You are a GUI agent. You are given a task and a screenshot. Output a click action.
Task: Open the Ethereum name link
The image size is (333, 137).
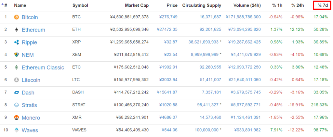tap(33, 30)
